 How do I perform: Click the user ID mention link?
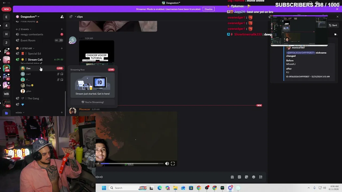pyautogui.click(x=301, y=53)
